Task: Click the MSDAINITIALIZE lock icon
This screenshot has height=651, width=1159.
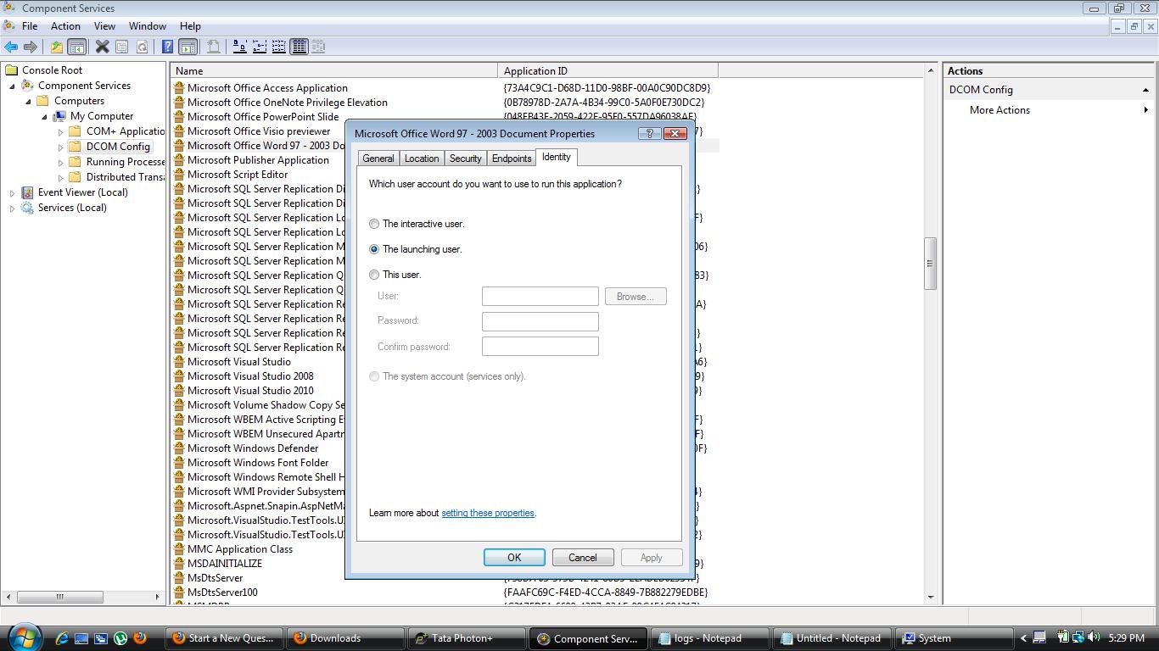Action: pyautogui.click(x=179, y=564)
